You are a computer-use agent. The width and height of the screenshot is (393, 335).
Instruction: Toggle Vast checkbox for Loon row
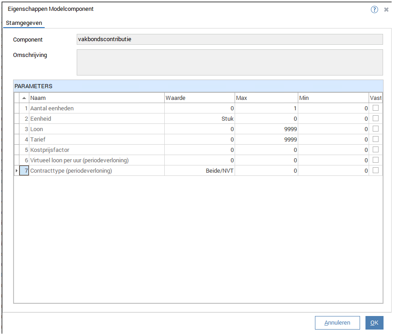pos(375,129)
